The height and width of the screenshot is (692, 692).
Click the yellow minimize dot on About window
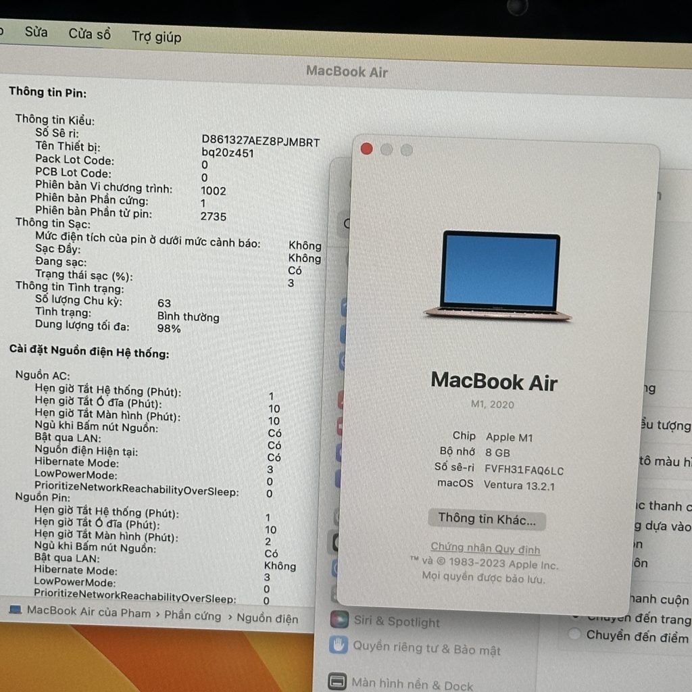[x=385, y=148]
